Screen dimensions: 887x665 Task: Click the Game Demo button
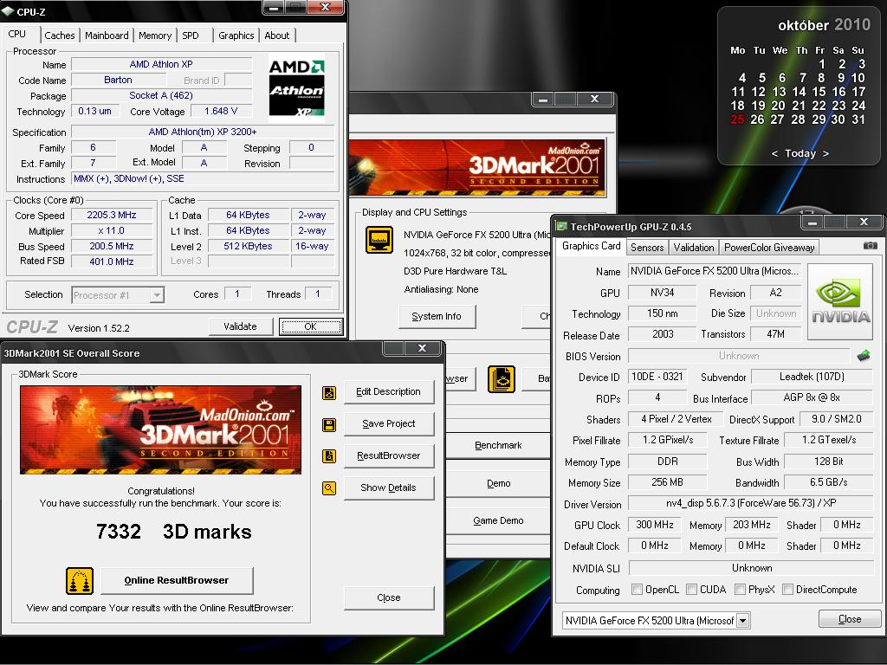pos(498,520)
